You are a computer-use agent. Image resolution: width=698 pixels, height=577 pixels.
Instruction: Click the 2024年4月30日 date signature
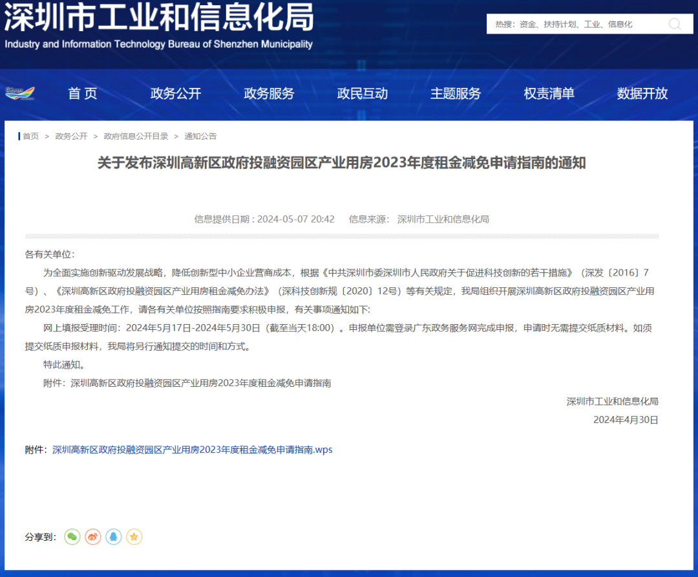click(626, 420)
